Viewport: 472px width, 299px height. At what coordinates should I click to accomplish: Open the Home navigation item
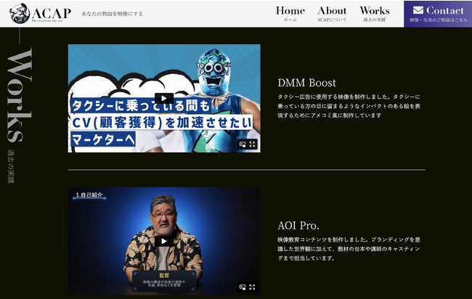[290, 14]
